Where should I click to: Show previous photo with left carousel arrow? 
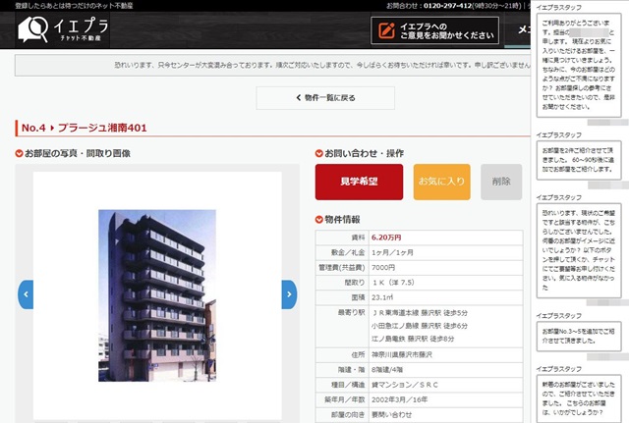point(27,292)
